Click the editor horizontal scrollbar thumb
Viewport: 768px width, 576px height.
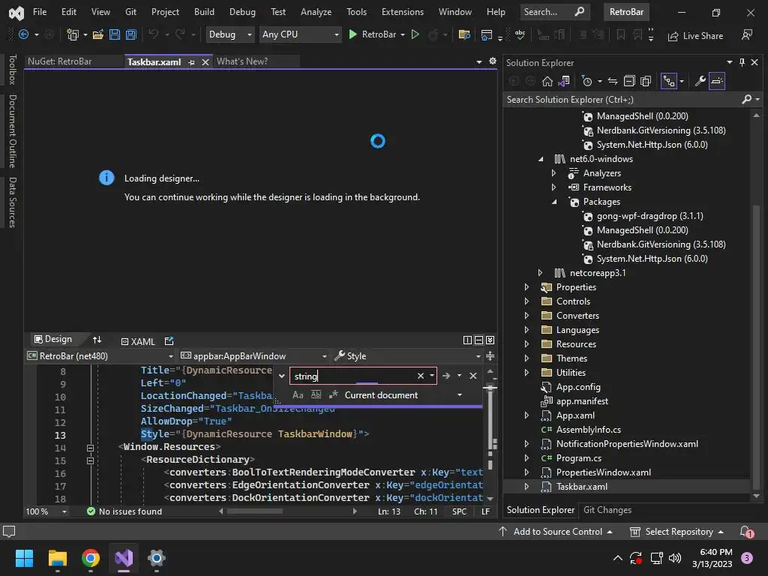pos(255,511)
